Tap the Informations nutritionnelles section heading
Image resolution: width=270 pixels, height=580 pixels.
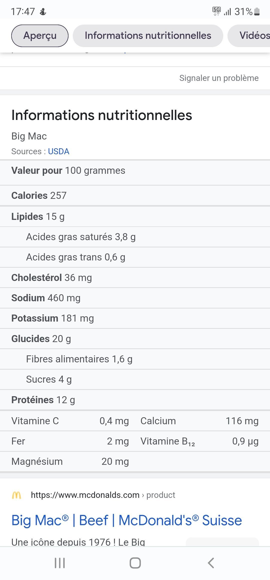[x=102, y=115]
